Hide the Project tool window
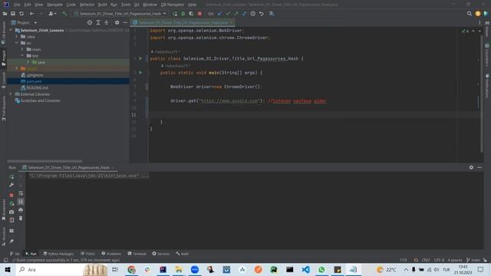 pos(125,22)
